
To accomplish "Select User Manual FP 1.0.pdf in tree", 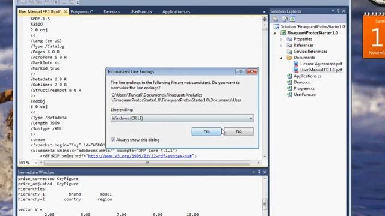I will tap(321, 70).
